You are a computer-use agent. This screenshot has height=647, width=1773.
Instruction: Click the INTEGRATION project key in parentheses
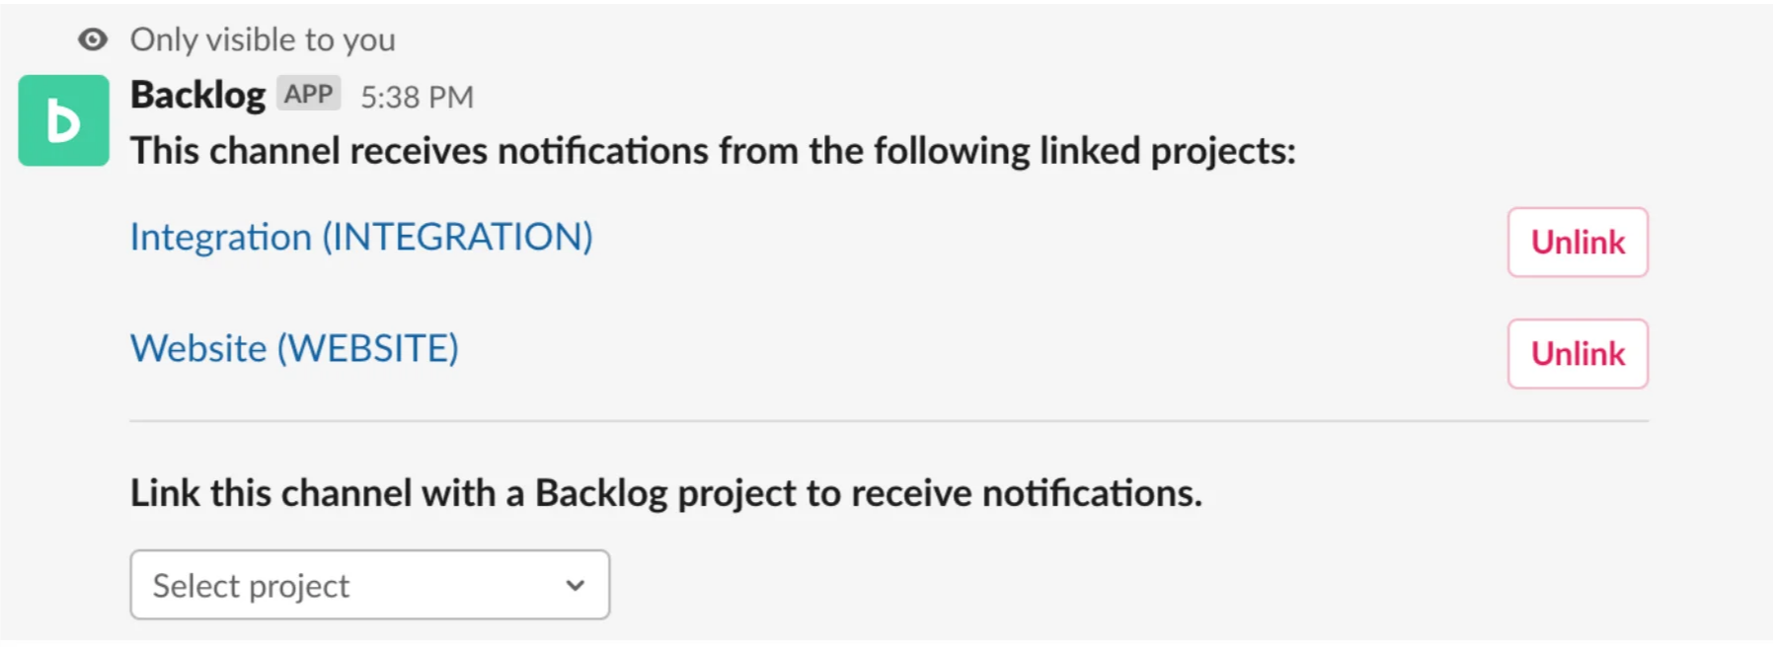point(458,237)
